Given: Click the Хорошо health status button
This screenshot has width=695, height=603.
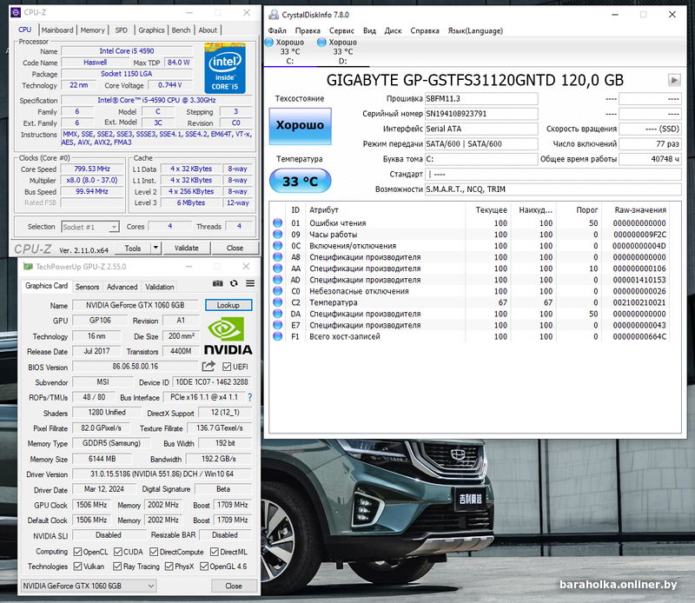Looking at the screenshot, I should pyautogui.click(x=300, y=125).
